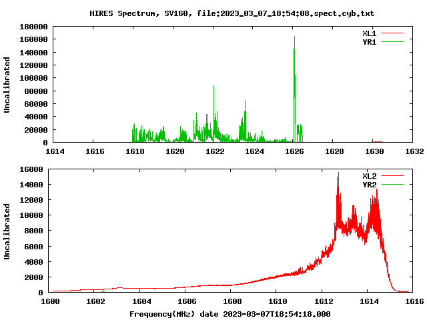Click the 1622 x-axis tick label
The height and width of the screenshot is (320, 427).
(x=215, y=151)
